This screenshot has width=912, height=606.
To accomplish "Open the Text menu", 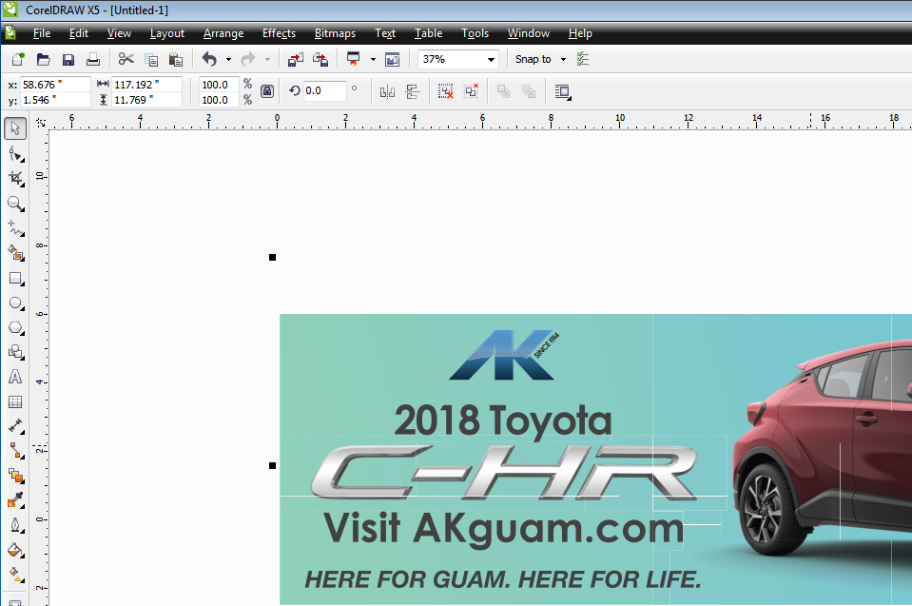I will coord(385,33).
